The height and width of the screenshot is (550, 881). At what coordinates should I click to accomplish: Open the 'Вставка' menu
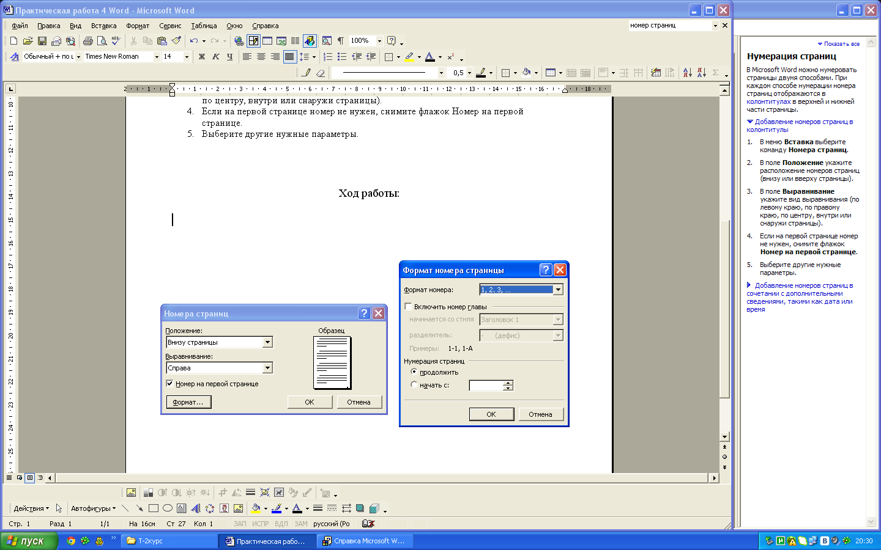click(x=103, y=26)
